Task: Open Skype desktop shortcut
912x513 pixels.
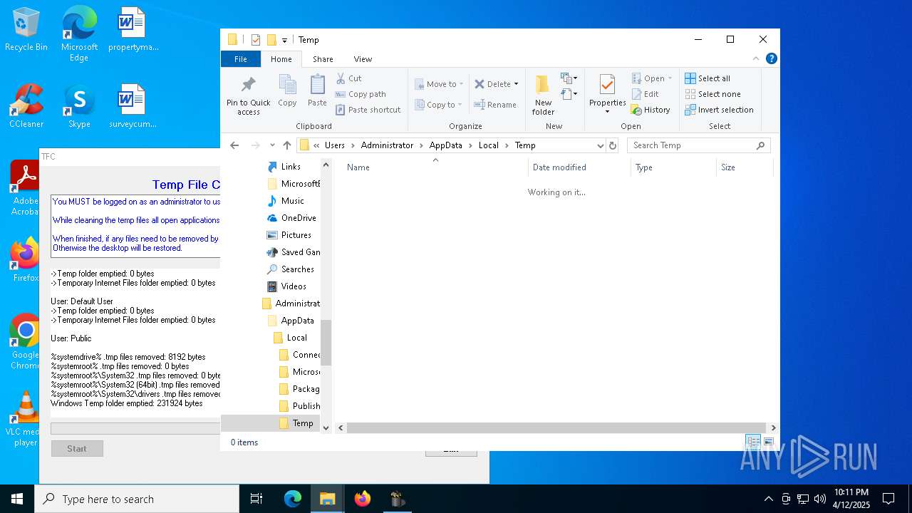Action: click(79, 107)
